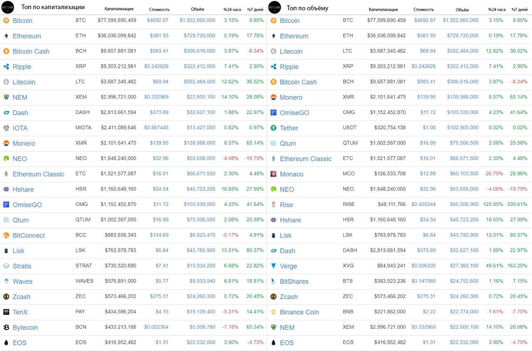Click PAY ticker symbol

click(x=81, y=312)
